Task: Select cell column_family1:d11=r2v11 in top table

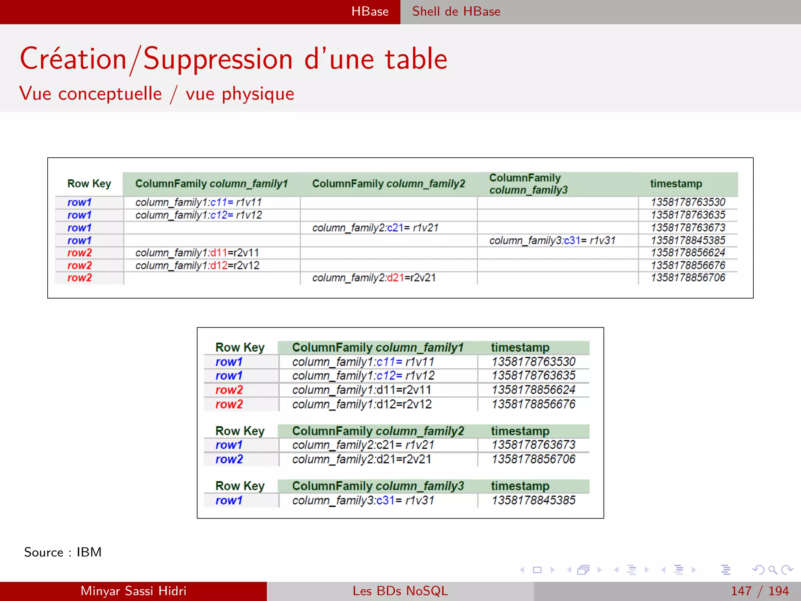Action: click(x=197, y=253)
